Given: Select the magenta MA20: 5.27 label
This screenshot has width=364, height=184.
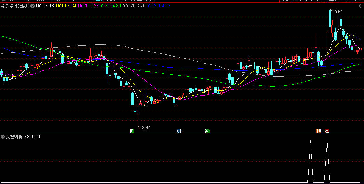Looking at the screenshot, I should click(x=88, y=6).
